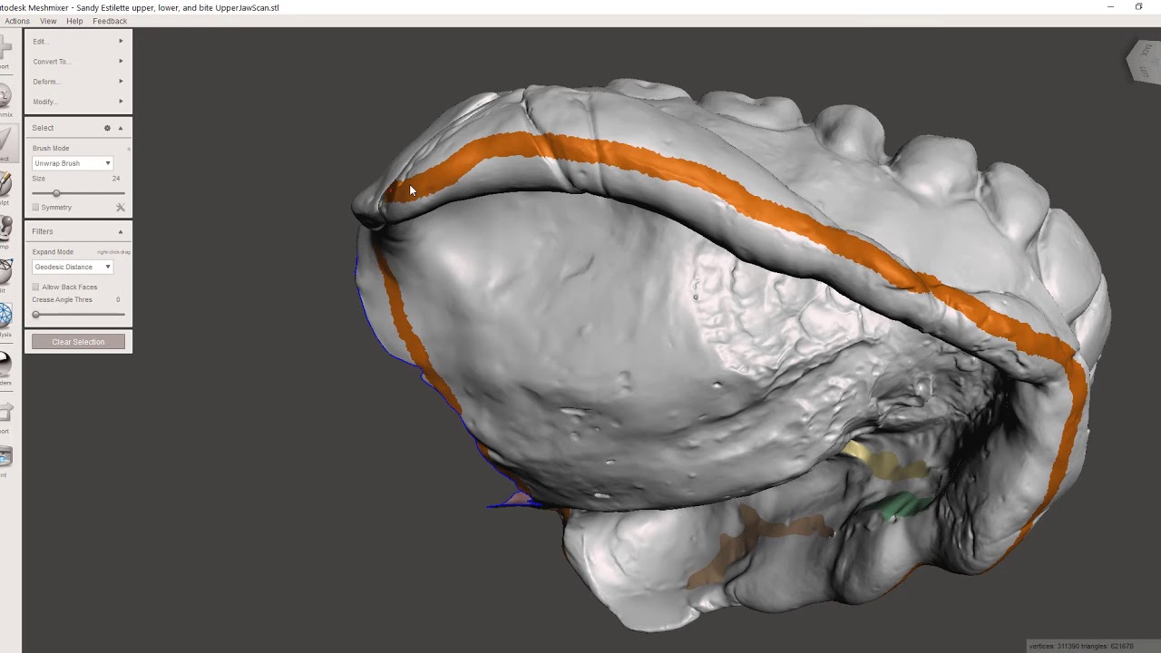Click the Crease Angle Thres value 0
Image resolution: width=1161 pixels, height=653 pixels.
pyautogui.click(x=118, y=299)
